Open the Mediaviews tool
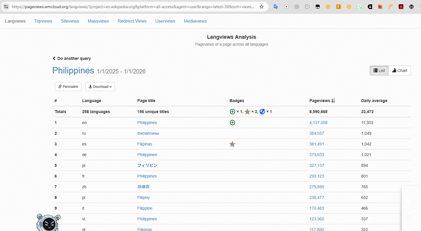Screen dimensions: 421x231 (195, 21)
